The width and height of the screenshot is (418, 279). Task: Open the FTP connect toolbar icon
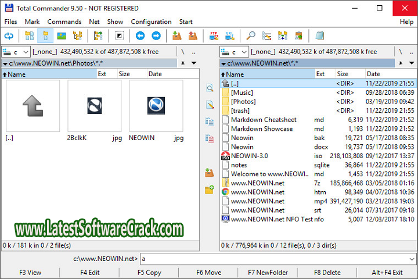[x=213, y=36]
